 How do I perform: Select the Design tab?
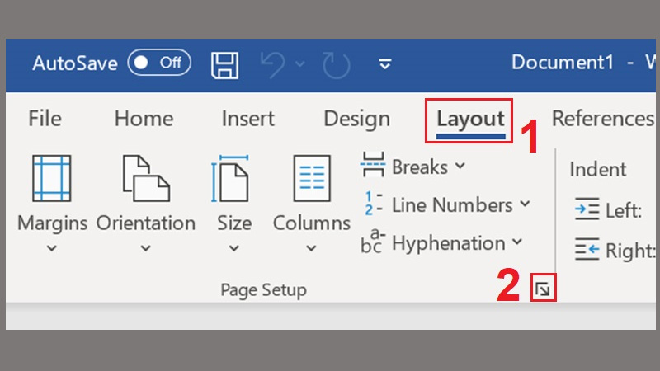pos(357,119)
